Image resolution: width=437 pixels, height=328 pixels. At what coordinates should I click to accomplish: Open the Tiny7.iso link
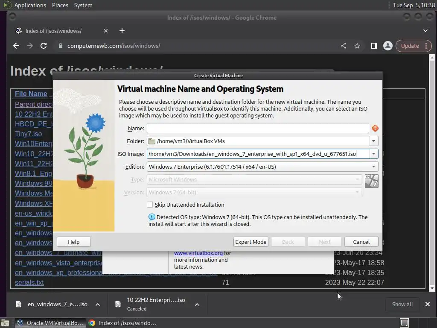(29, 134)
